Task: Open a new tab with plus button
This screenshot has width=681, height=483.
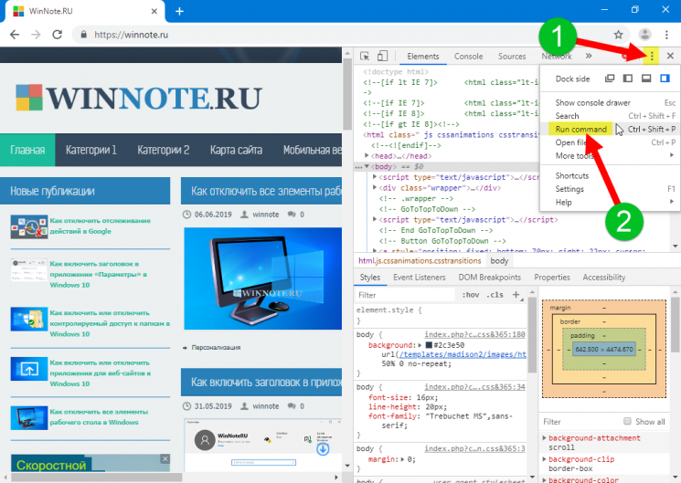Action: click(179, 11)
